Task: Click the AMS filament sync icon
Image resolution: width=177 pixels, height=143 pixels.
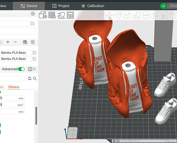Action: (25, 42)
